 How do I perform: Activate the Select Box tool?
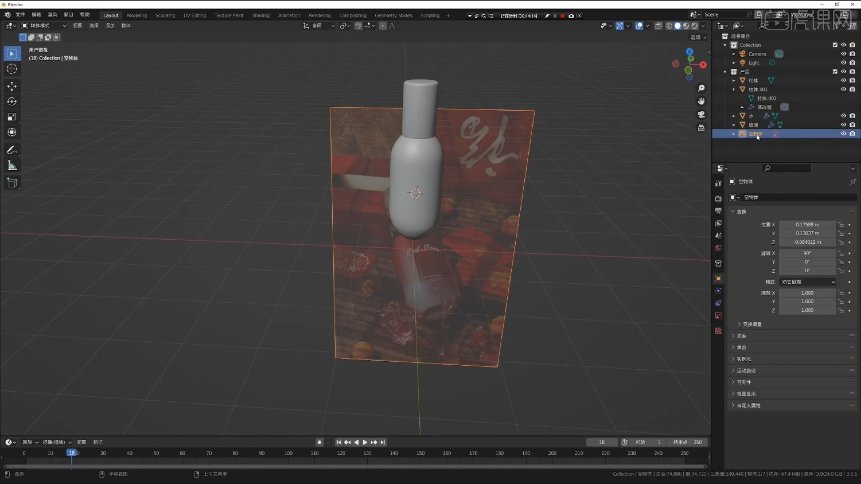(x=12, y=54)
